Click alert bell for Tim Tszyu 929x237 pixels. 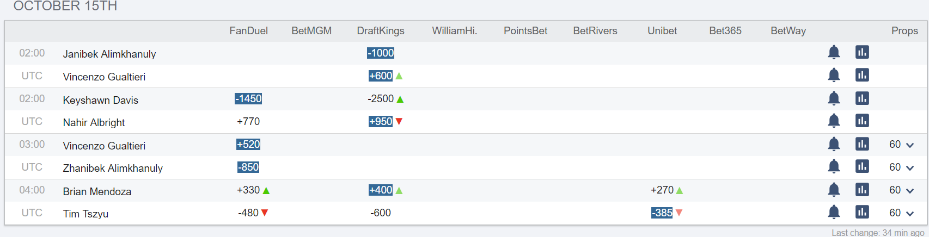coord(834,212)
